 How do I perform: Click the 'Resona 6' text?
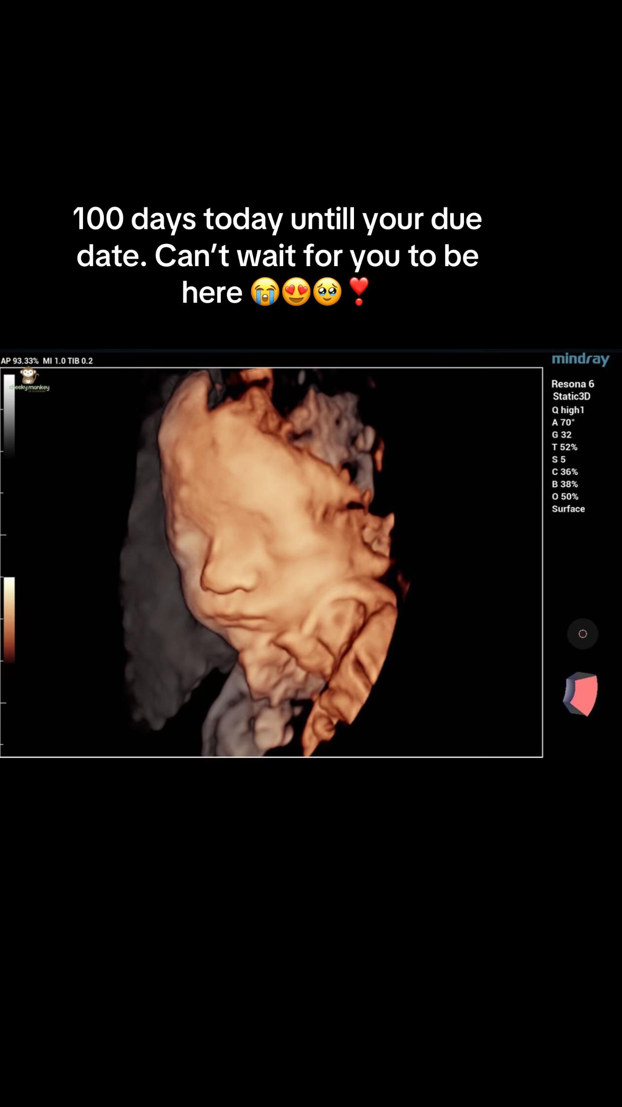(x=572, y=384)
